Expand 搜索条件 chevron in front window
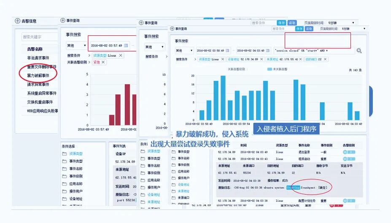This screenshot has height=223, width=391. 195,59
